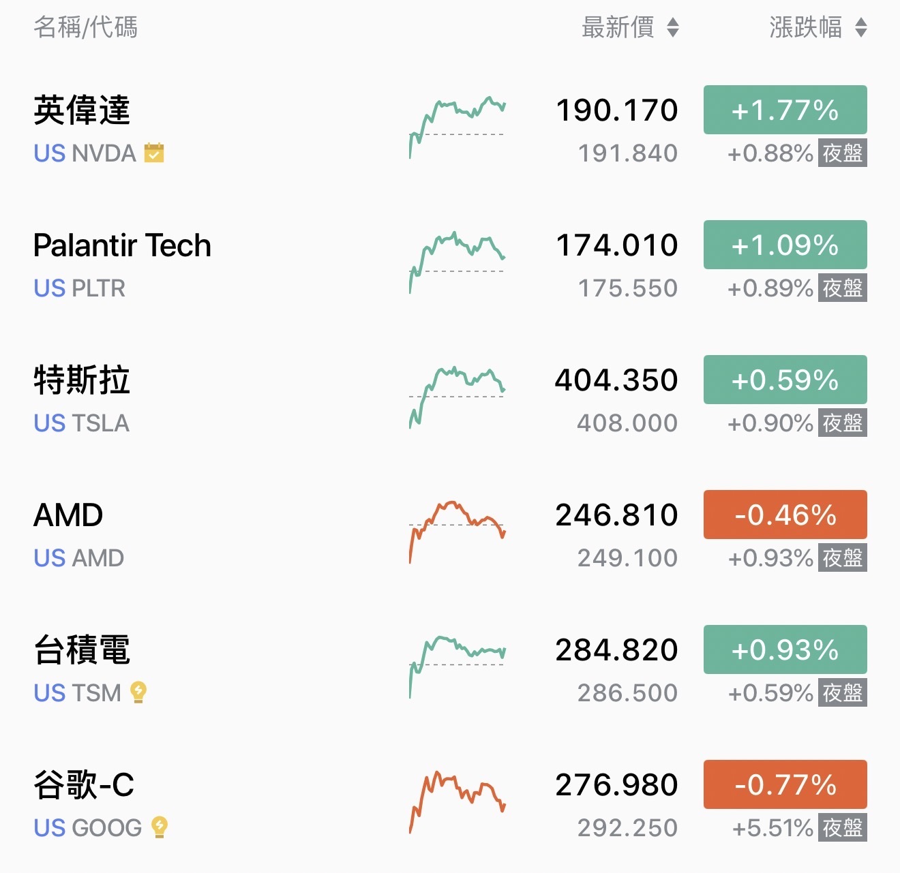
Task: Select the 名稱/代碼 column header
Action: (x=86, y=27)
